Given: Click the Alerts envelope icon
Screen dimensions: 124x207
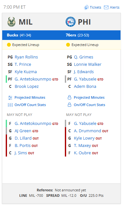Looking at the screenshot, I should [106, 7].
